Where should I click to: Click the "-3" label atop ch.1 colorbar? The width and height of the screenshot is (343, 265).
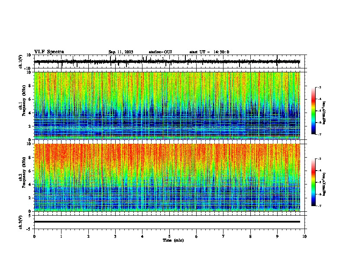click(x=320, y=87)
